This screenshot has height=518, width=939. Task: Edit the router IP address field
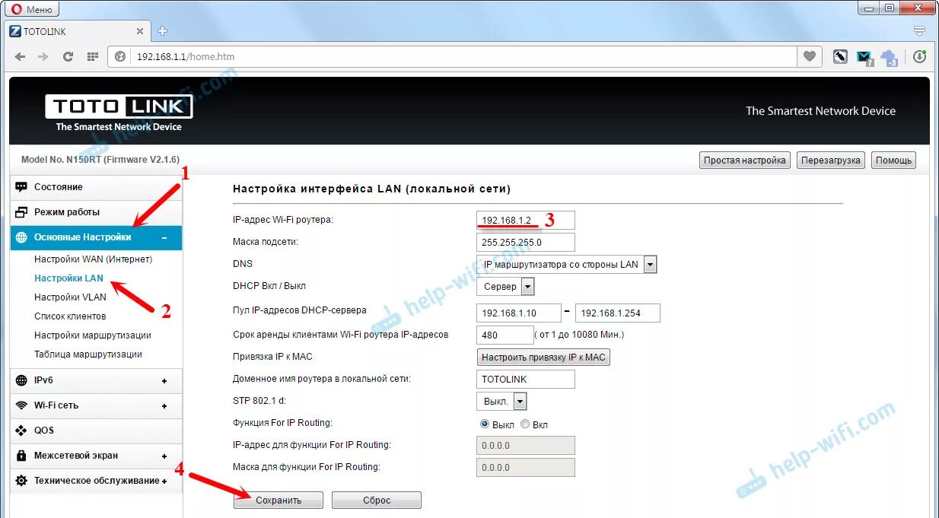tap(526, 221)
